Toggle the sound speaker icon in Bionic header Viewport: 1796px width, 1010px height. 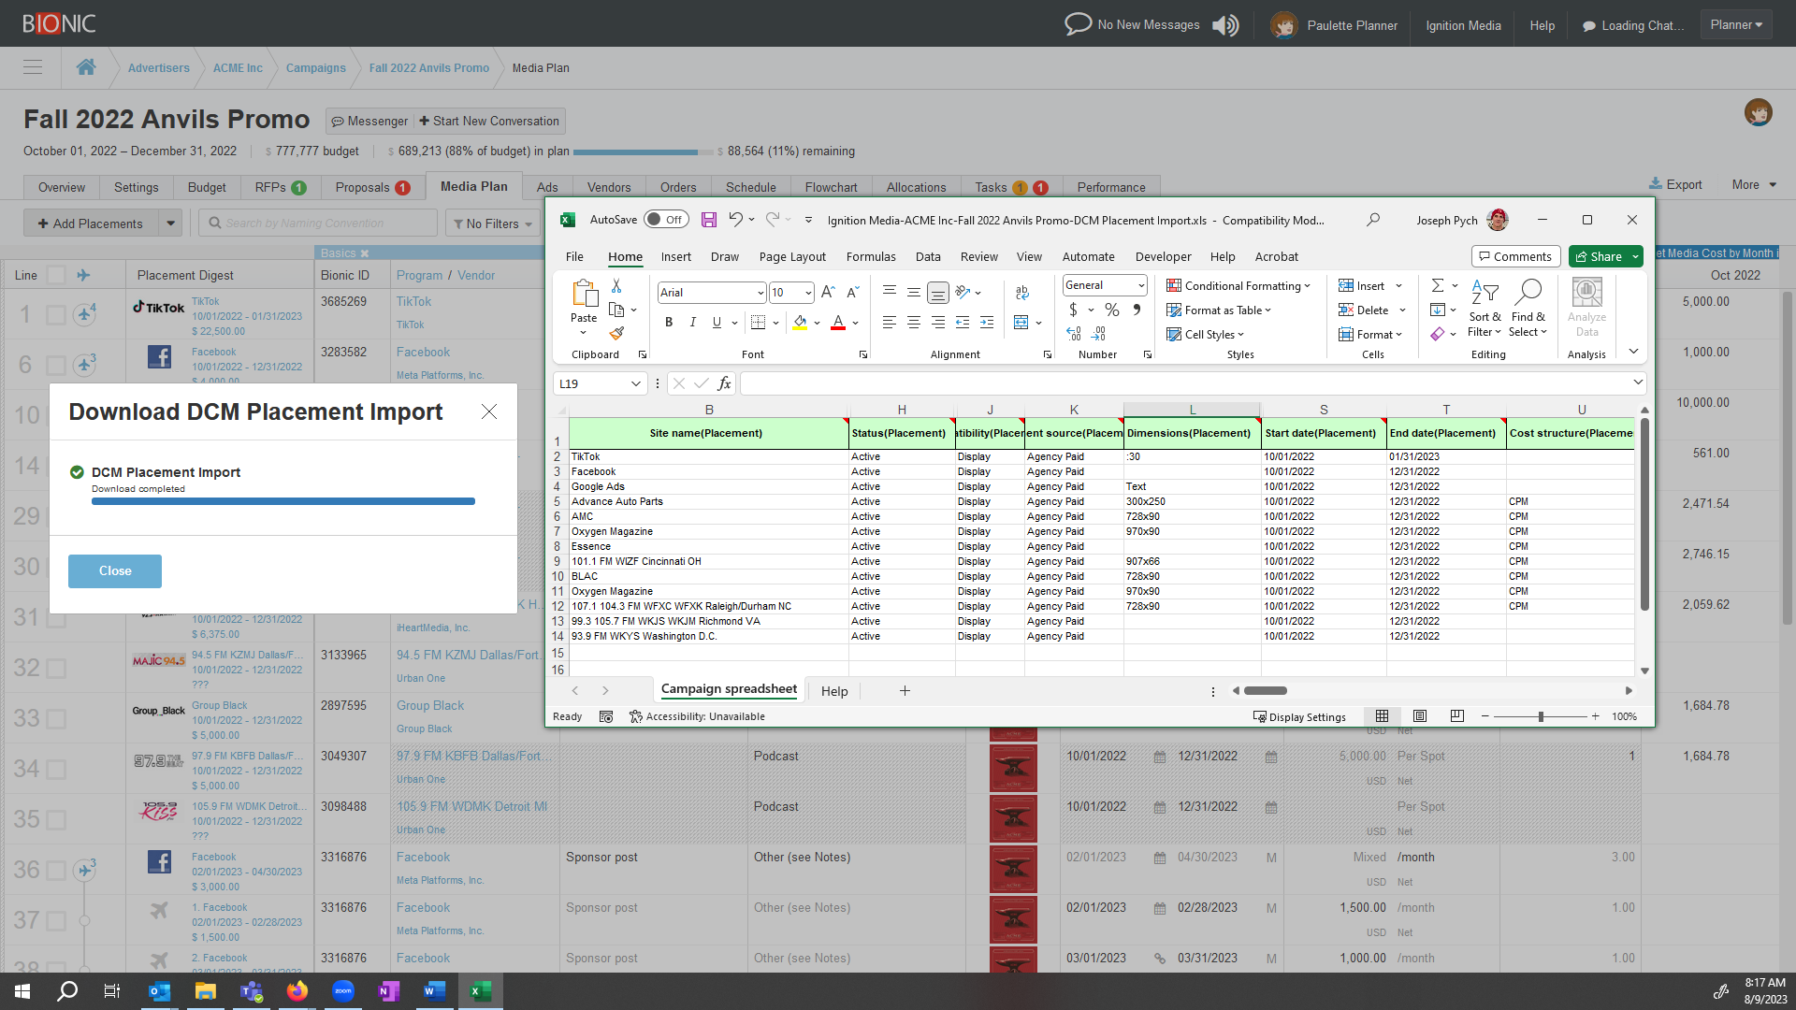[x=1225, y=25]
